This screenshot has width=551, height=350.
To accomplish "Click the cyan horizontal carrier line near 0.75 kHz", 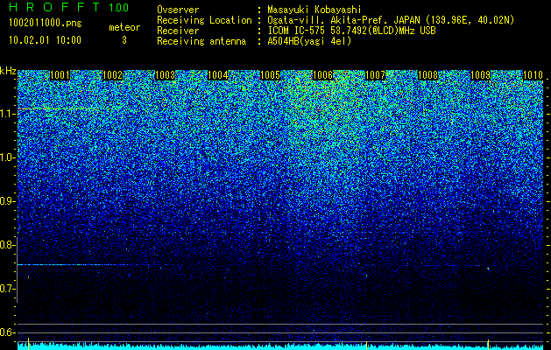I will click(74, 265).
